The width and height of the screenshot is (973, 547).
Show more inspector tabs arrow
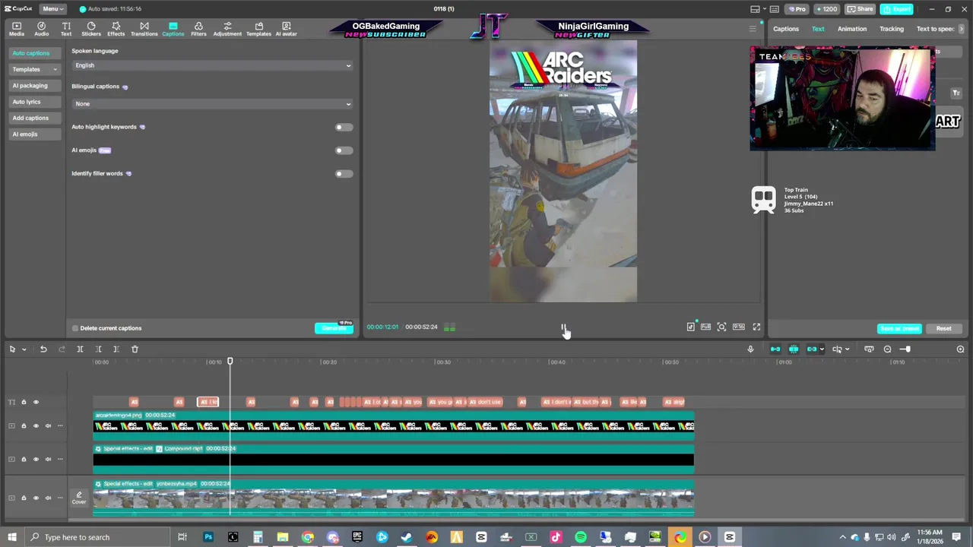pyautogui.click(x=962, y=29)
